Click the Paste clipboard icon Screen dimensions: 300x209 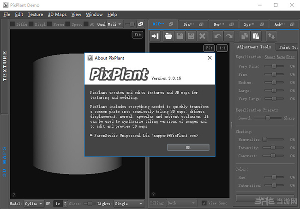coord(256,36)
